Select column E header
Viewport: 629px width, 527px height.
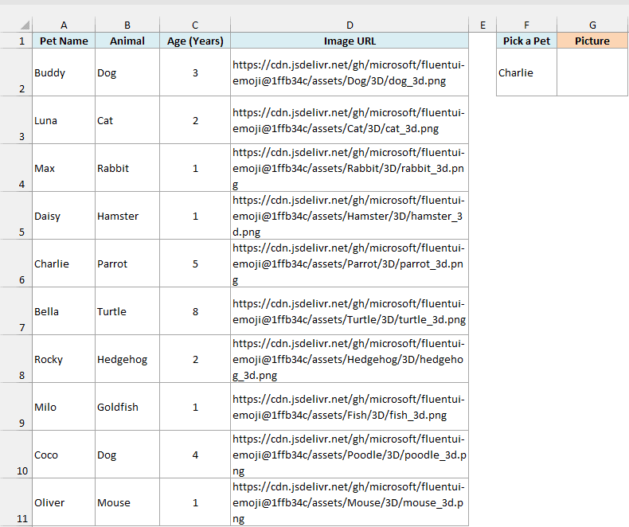(x=482, y=25)
